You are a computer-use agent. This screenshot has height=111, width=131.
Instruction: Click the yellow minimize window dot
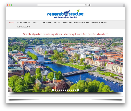(x=9, y=5)
